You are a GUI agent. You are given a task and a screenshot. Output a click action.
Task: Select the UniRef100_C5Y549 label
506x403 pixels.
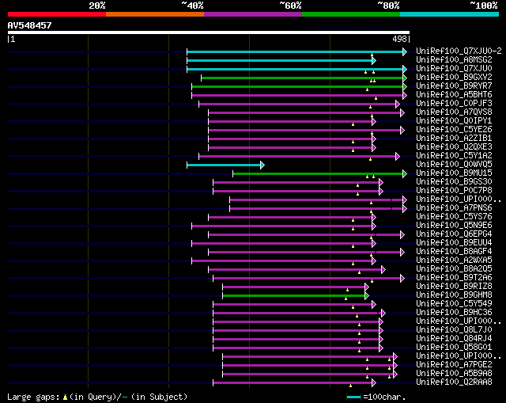click(x=454, y=304)
